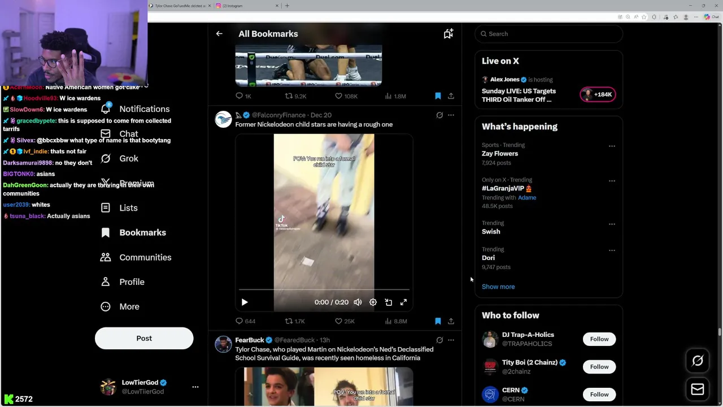723x407 pixels.
Task: Share the FalconryFinance post
Action: pos(451,321)
